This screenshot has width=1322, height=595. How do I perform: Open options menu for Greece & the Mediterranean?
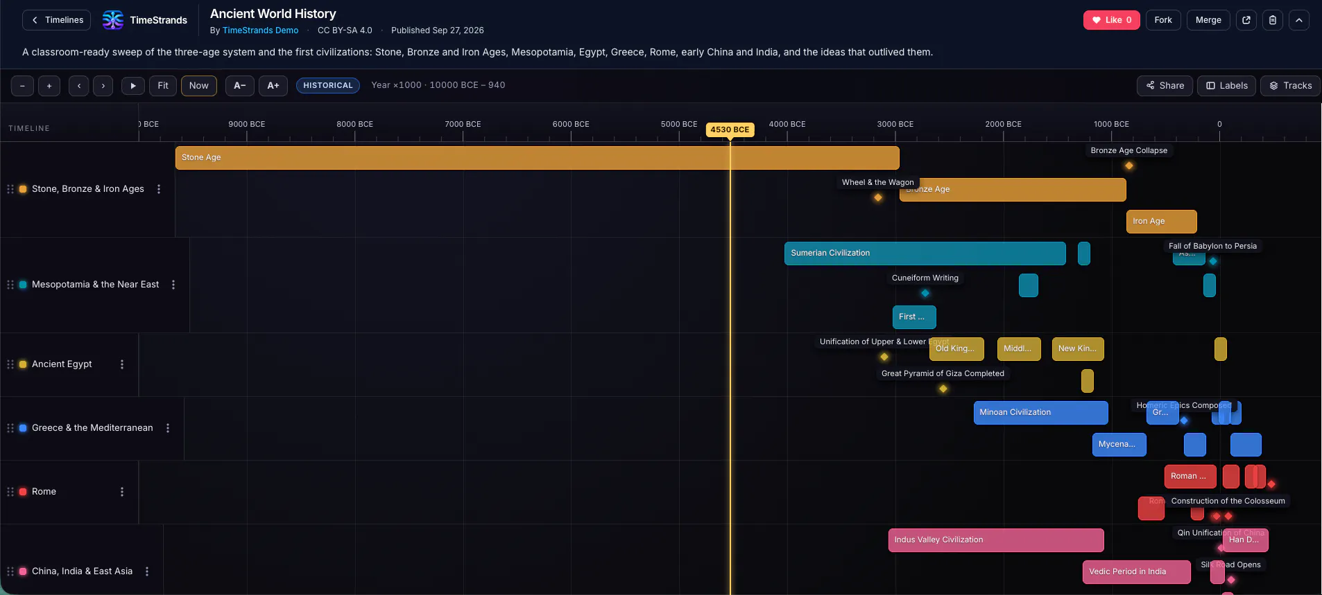(x=168, y=428)
